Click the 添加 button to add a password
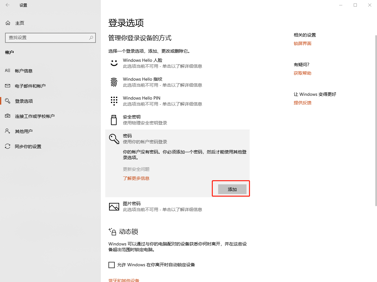 click(232, 189)
